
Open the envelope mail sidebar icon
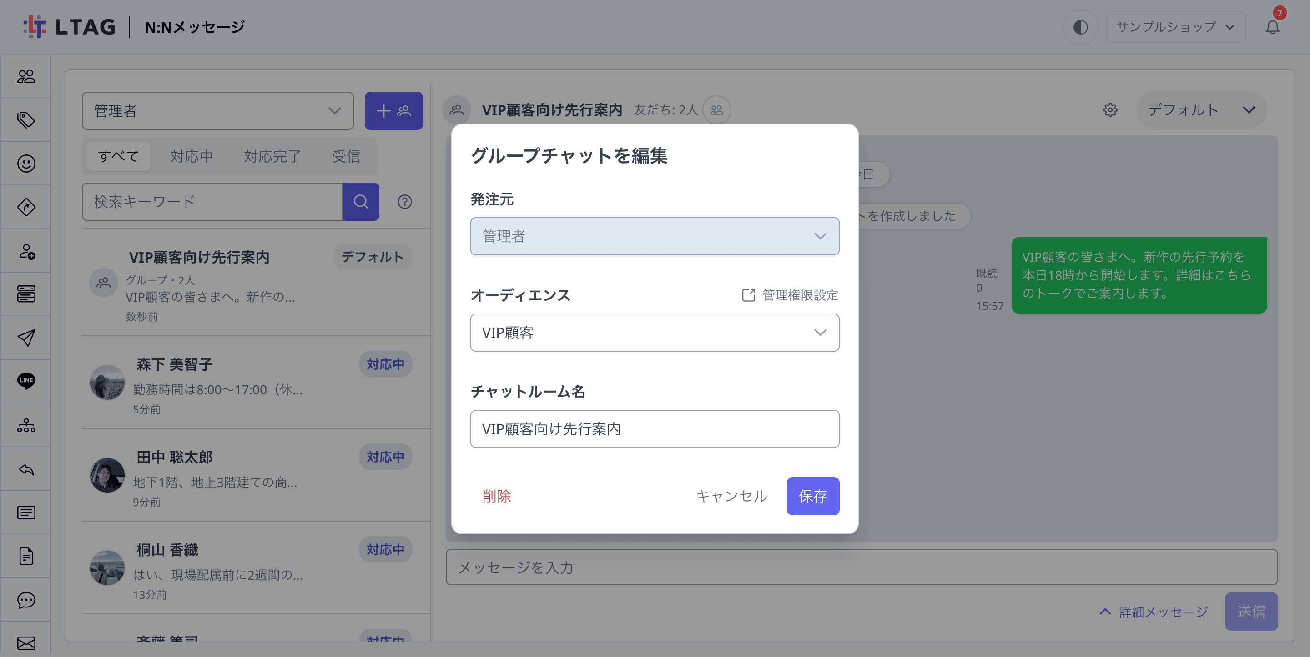(26, 643)
